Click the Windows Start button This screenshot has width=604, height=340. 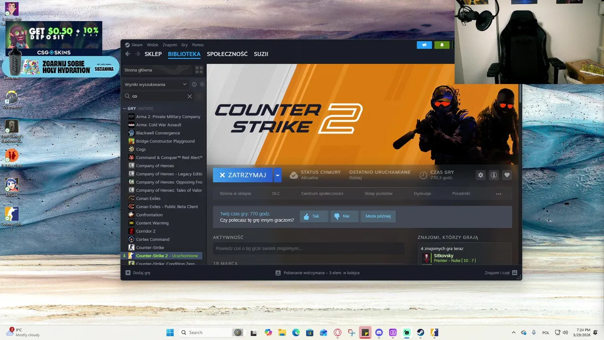pos(170,332)
